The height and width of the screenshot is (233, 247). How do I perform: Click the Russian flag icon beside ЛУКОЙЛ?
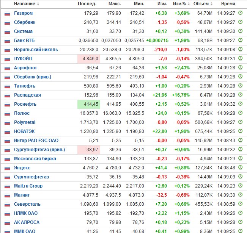pos(7,59)
